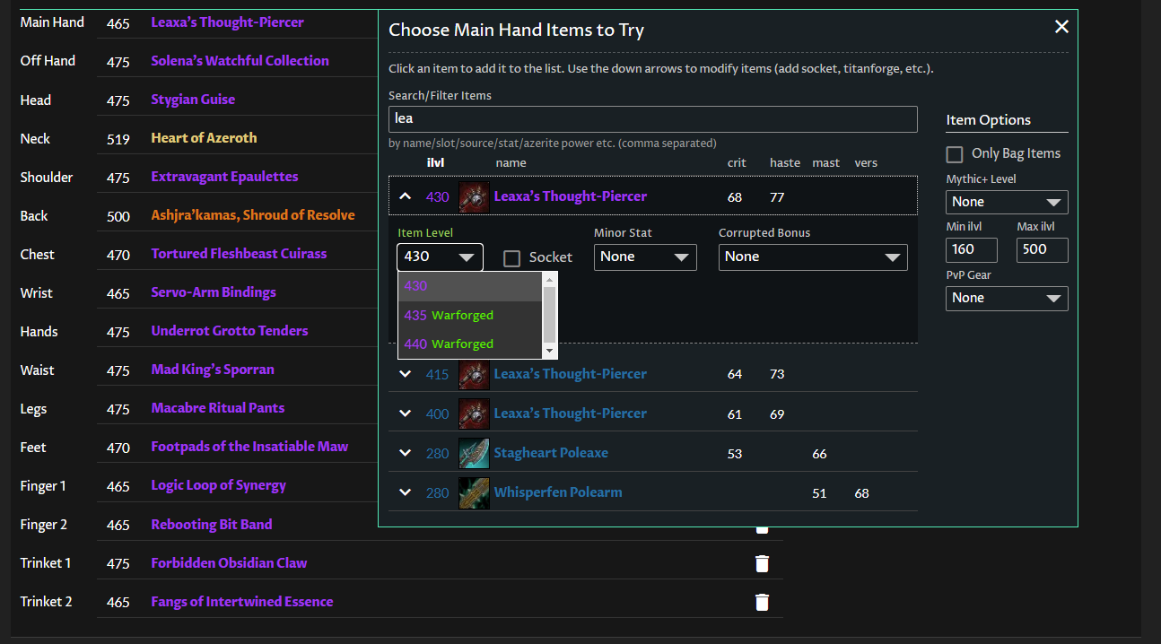Click the 519 item level value for Neck
This screenshot has width=1161, height=644.
118,139
